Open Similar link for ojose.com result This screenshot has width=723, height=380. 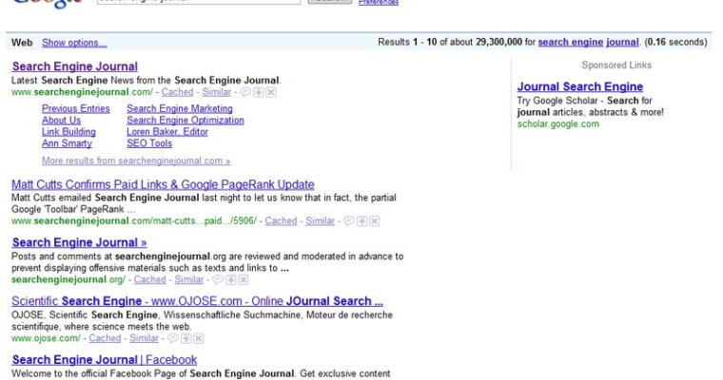tap(144, 338)
